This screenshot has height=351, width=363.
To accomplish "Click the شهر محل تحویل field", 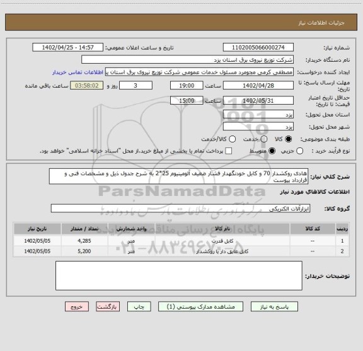I will 258,127.
